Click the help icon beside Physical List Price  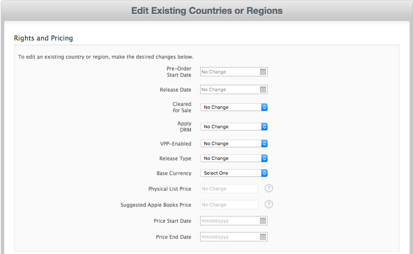click(x=268, y=188)
